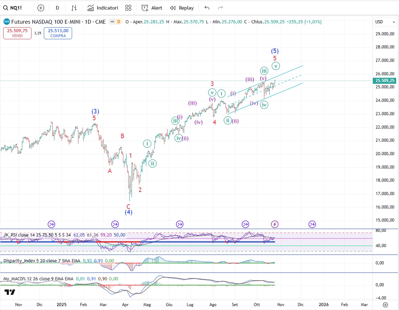Create a new Alert
Screen dimensions: 399x310
[152, 8]
